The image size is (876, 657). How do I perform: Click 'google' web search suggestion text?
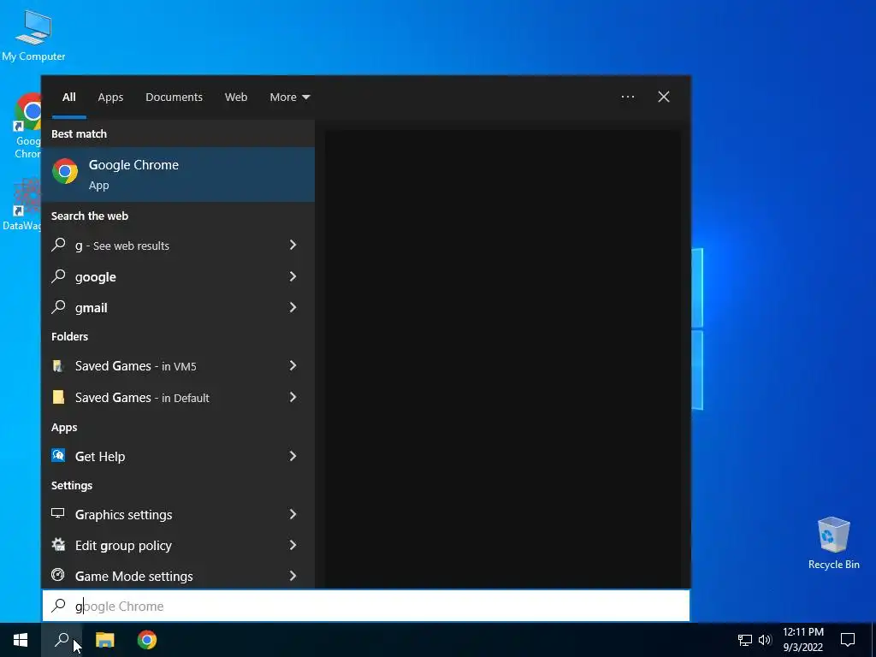coord(96,277)
